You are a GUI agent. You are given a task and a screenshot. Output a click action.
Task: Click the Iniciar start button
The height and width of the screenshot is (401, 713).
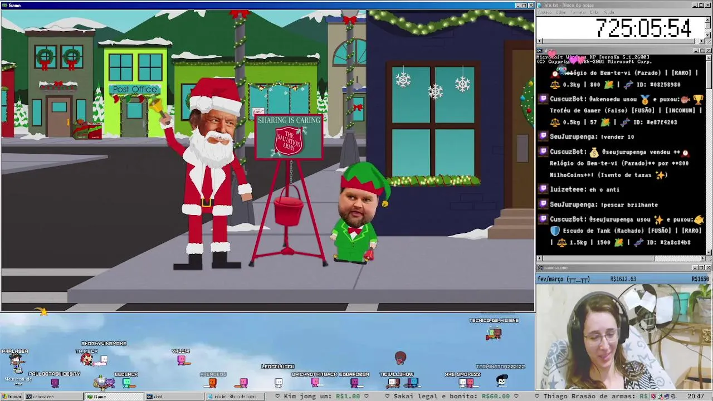point(12,397)
